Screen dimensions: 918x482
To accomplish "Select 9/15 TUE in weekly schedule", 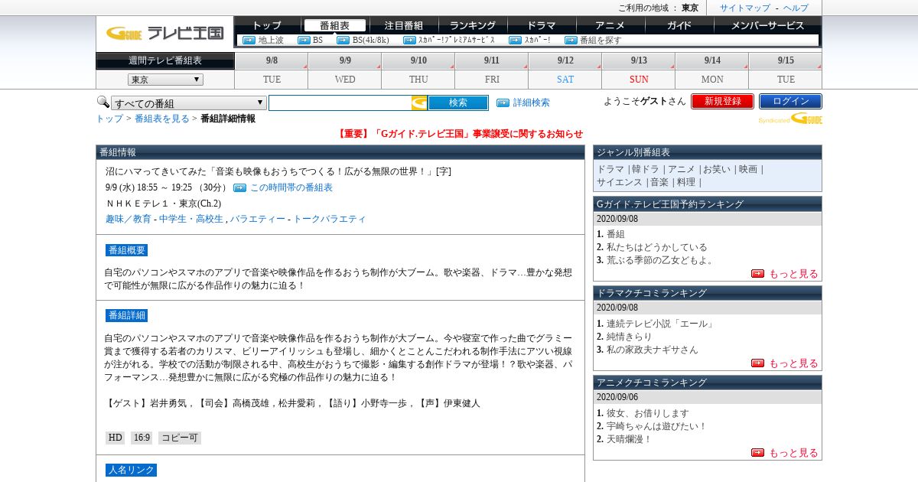I will pyautogui.click(x=786, y=70).
